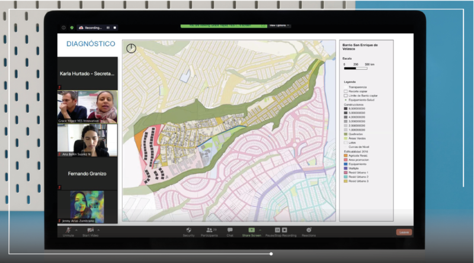
Task: Click the Áreas Verdes legend swatch
Action: (x=345, y=138)
